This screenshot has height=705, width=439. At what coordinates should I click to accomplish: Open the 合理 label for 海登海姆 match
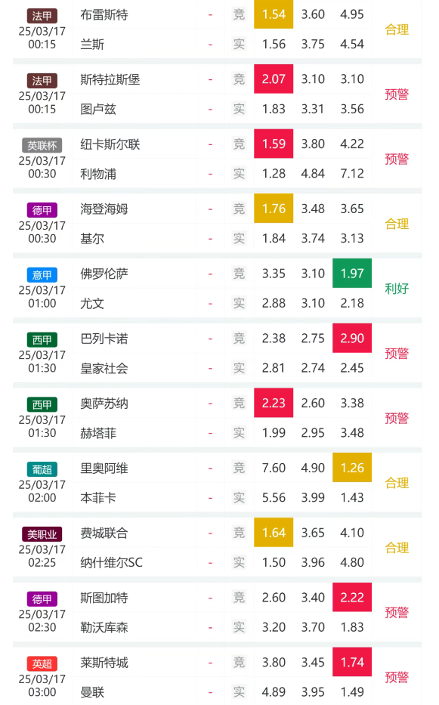coord(397,224)
